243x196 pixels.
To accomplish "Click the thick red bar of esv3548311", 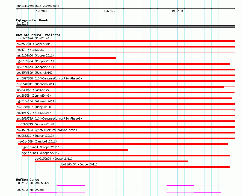I will [x=122, y=87].
